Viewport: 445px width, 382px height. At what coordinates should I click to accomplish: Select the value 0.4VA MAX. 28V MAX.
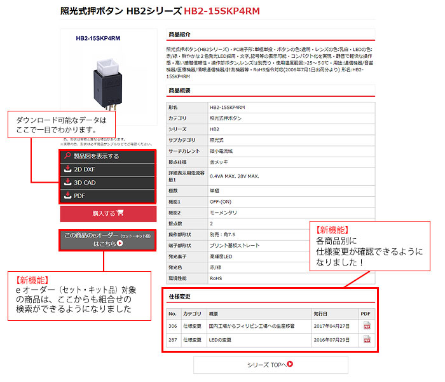click(x=235, y=176)
